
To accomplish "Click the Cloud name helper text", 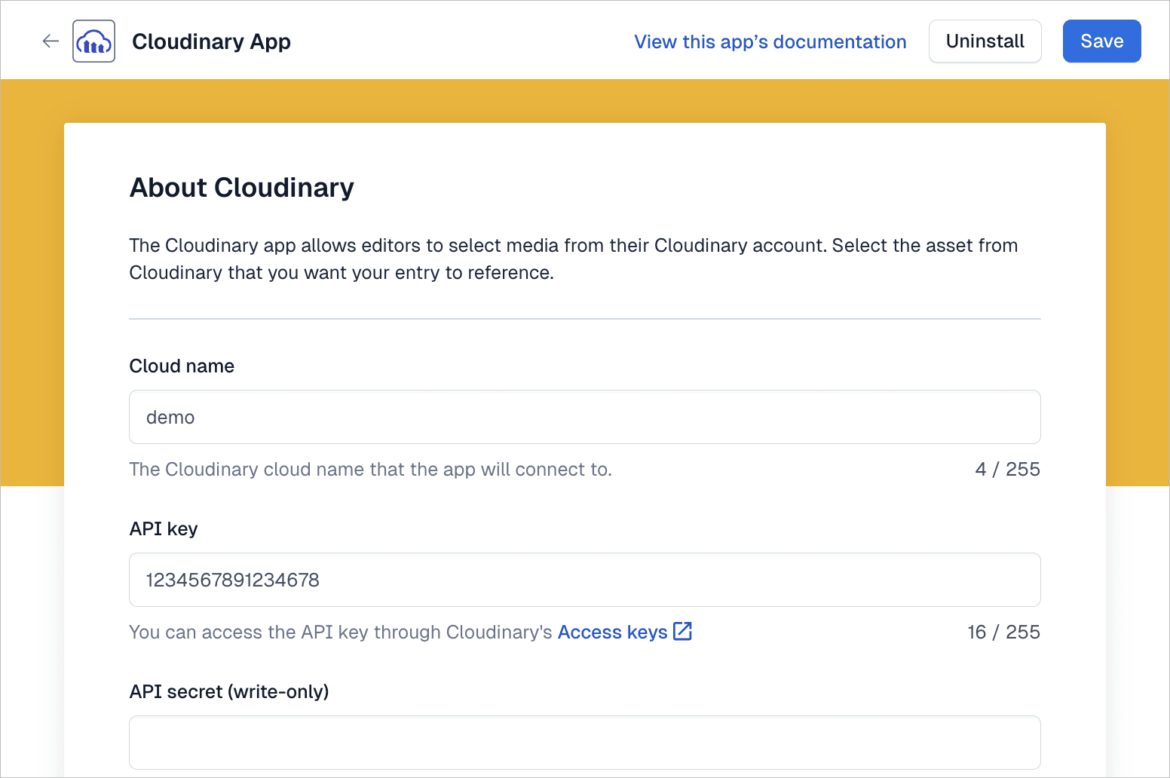I will [370, 469].
